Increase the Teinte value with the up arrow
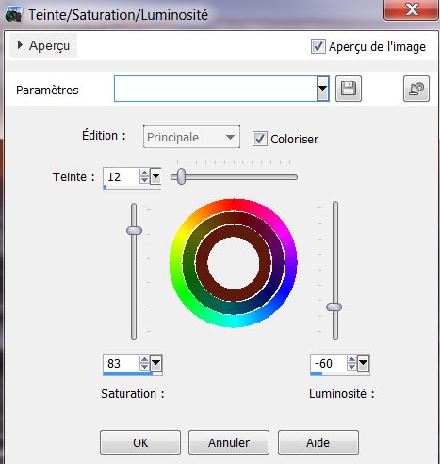Image resolution: width=440 pixels, height=464 pixels. pos(144,174)
